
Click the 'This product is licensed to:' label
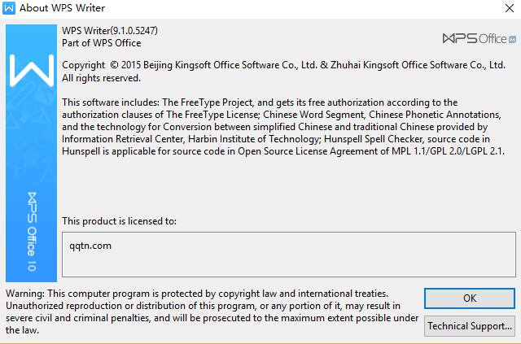tap(119, 221)
